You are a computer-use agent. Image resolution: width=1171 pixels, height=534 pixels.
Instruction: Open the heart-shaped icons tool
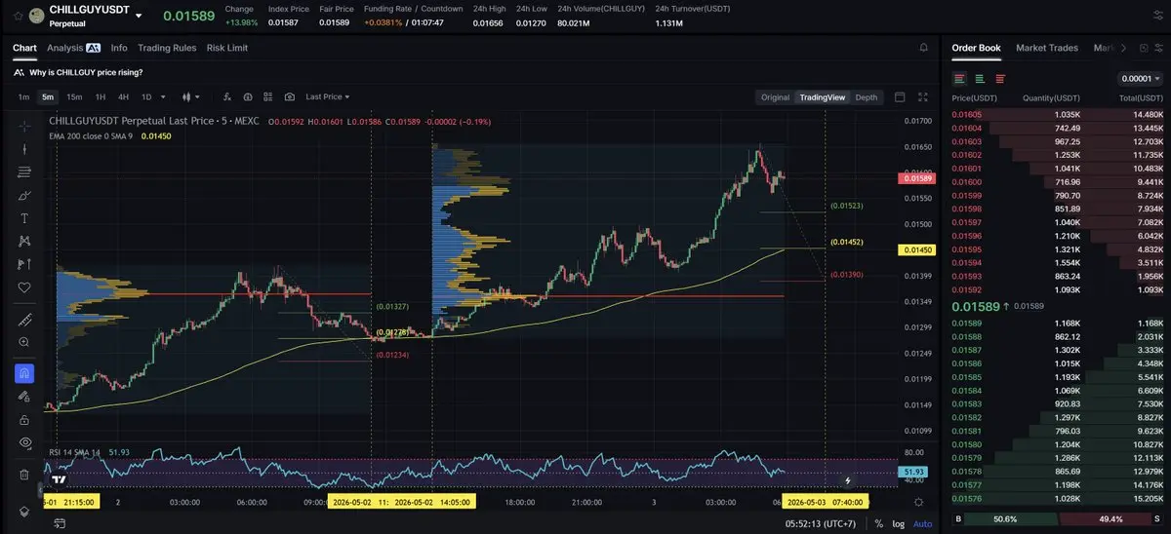24,287
